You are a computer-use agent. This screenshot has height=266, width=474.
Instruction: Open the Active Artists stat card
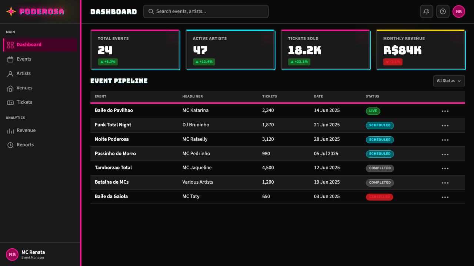230,50
